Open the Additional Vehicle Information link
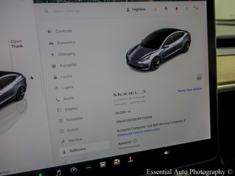This screenshot has height=176, width=235. 138,132
